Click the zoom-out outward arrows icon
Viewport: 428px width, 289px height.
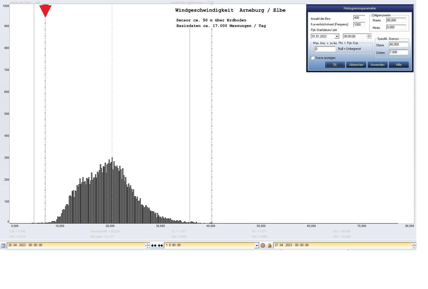[x=160, y=245]
